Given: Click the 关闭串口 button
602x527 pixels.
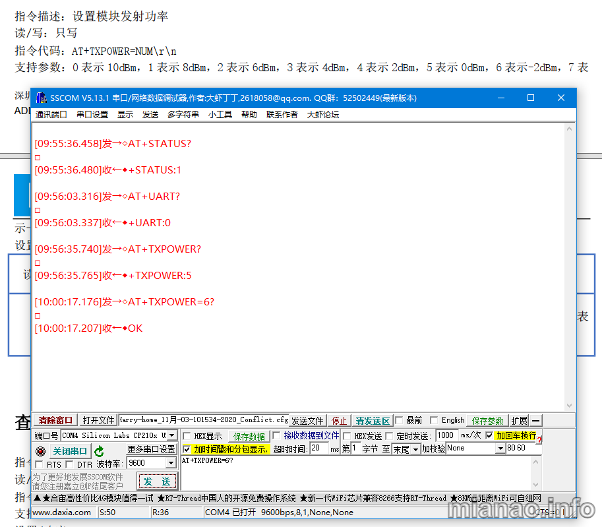Looking at the screenshot, I should pos(70,451).
